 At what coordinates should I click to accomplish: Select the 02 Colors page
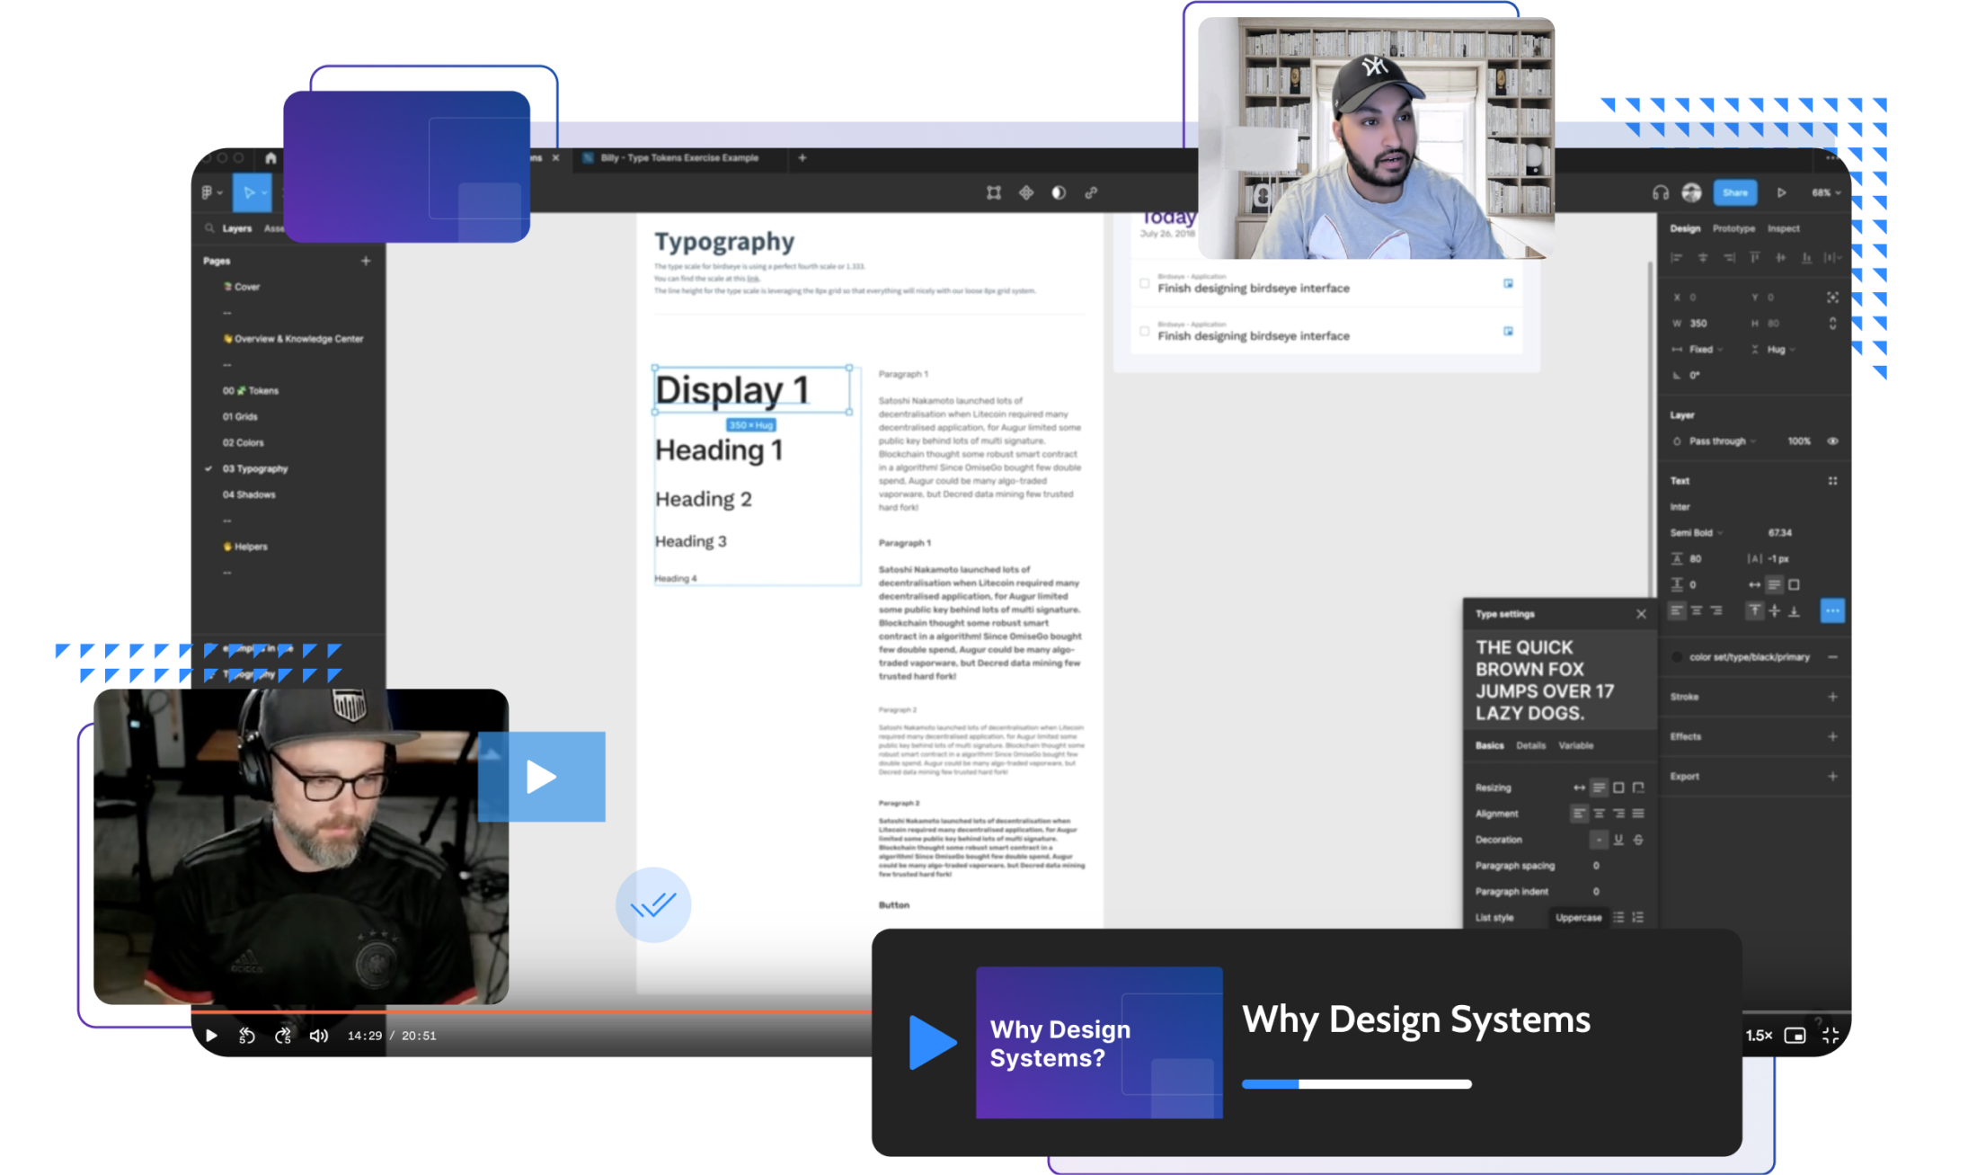(244, 442)
